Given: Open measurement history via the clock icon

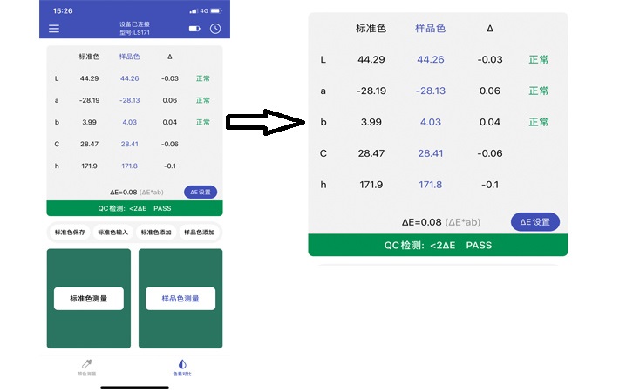Looking at the screenshot, I should (215, 29).
